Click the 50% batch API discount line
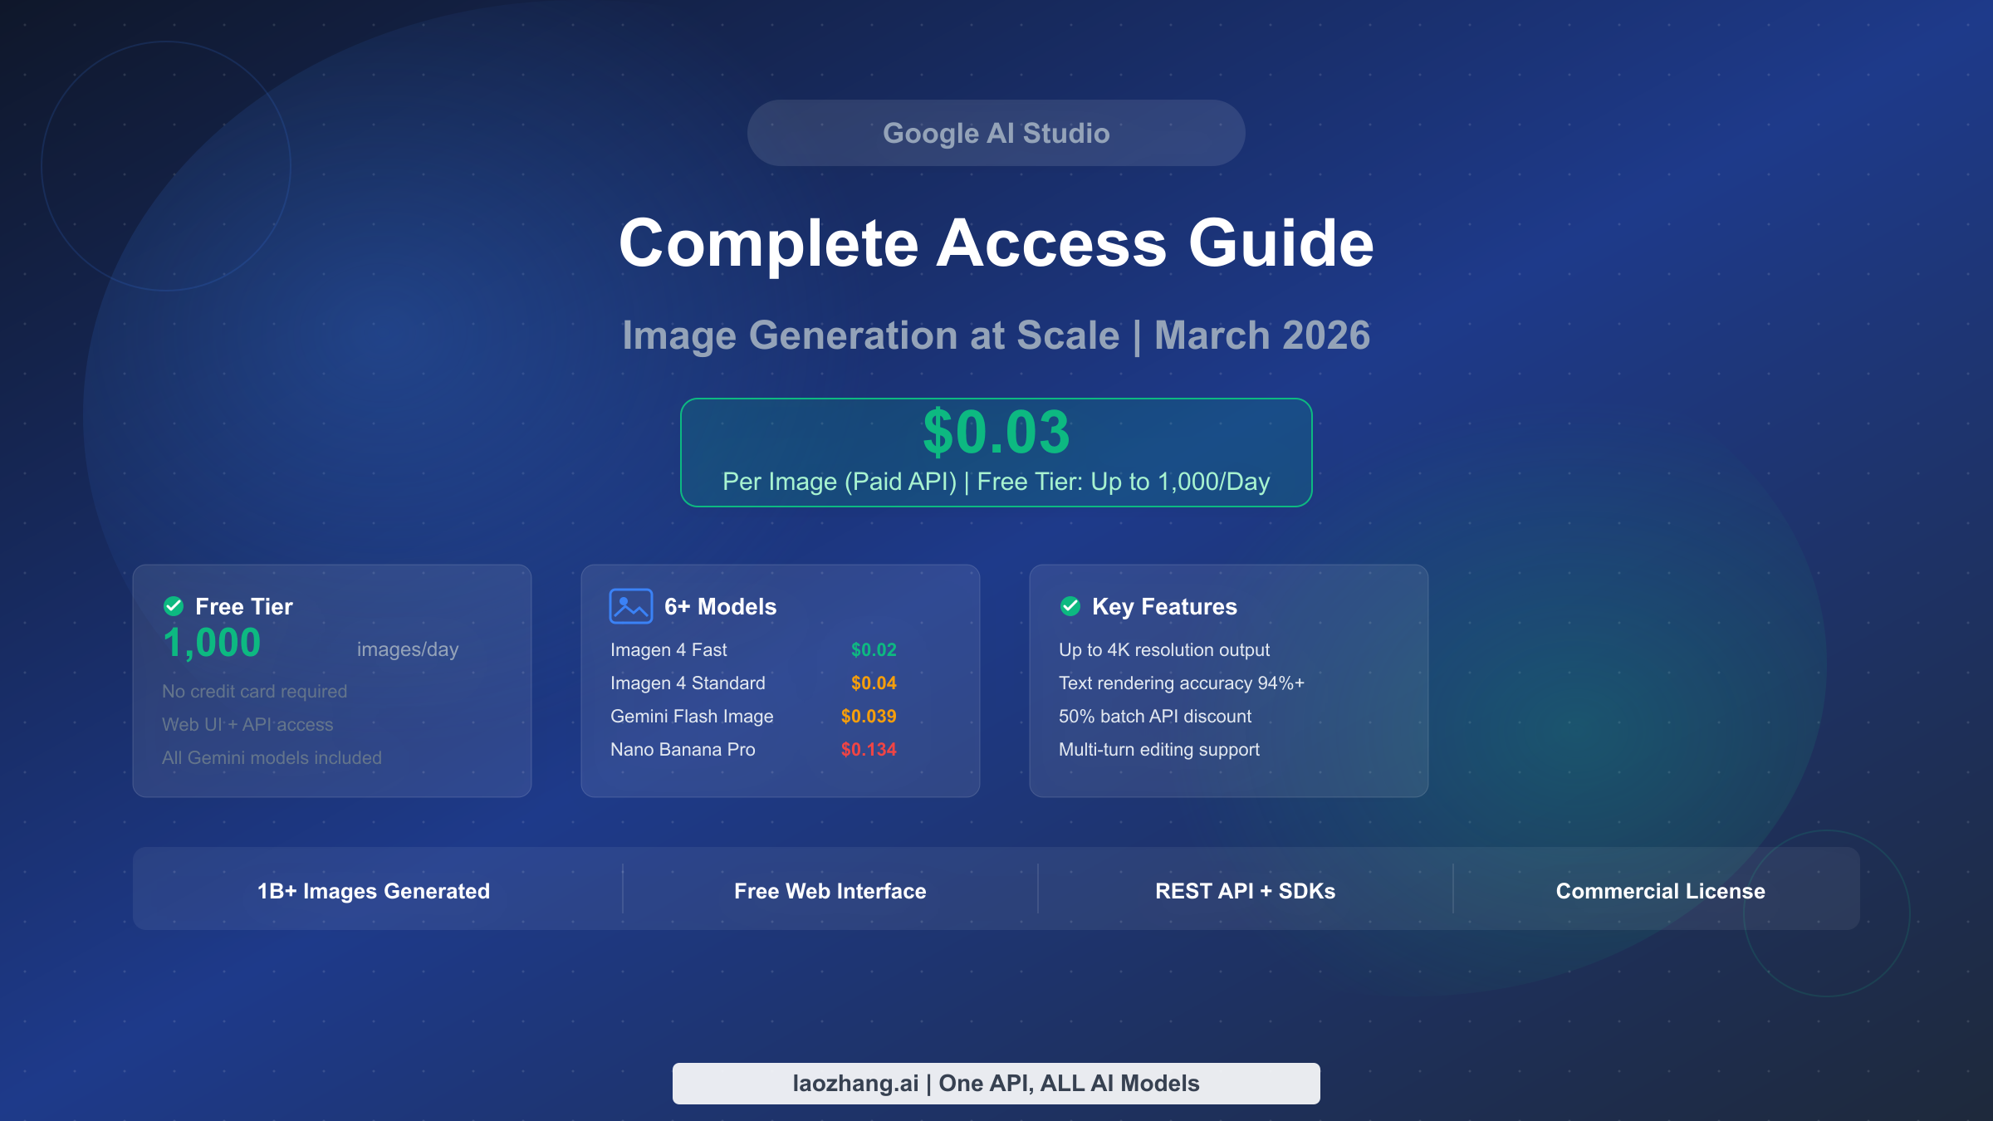Screen dimensions: 1993x1121 pos(1154,717)
